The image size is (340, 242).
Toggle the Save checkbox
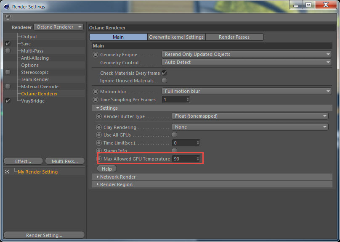[8, 44]
